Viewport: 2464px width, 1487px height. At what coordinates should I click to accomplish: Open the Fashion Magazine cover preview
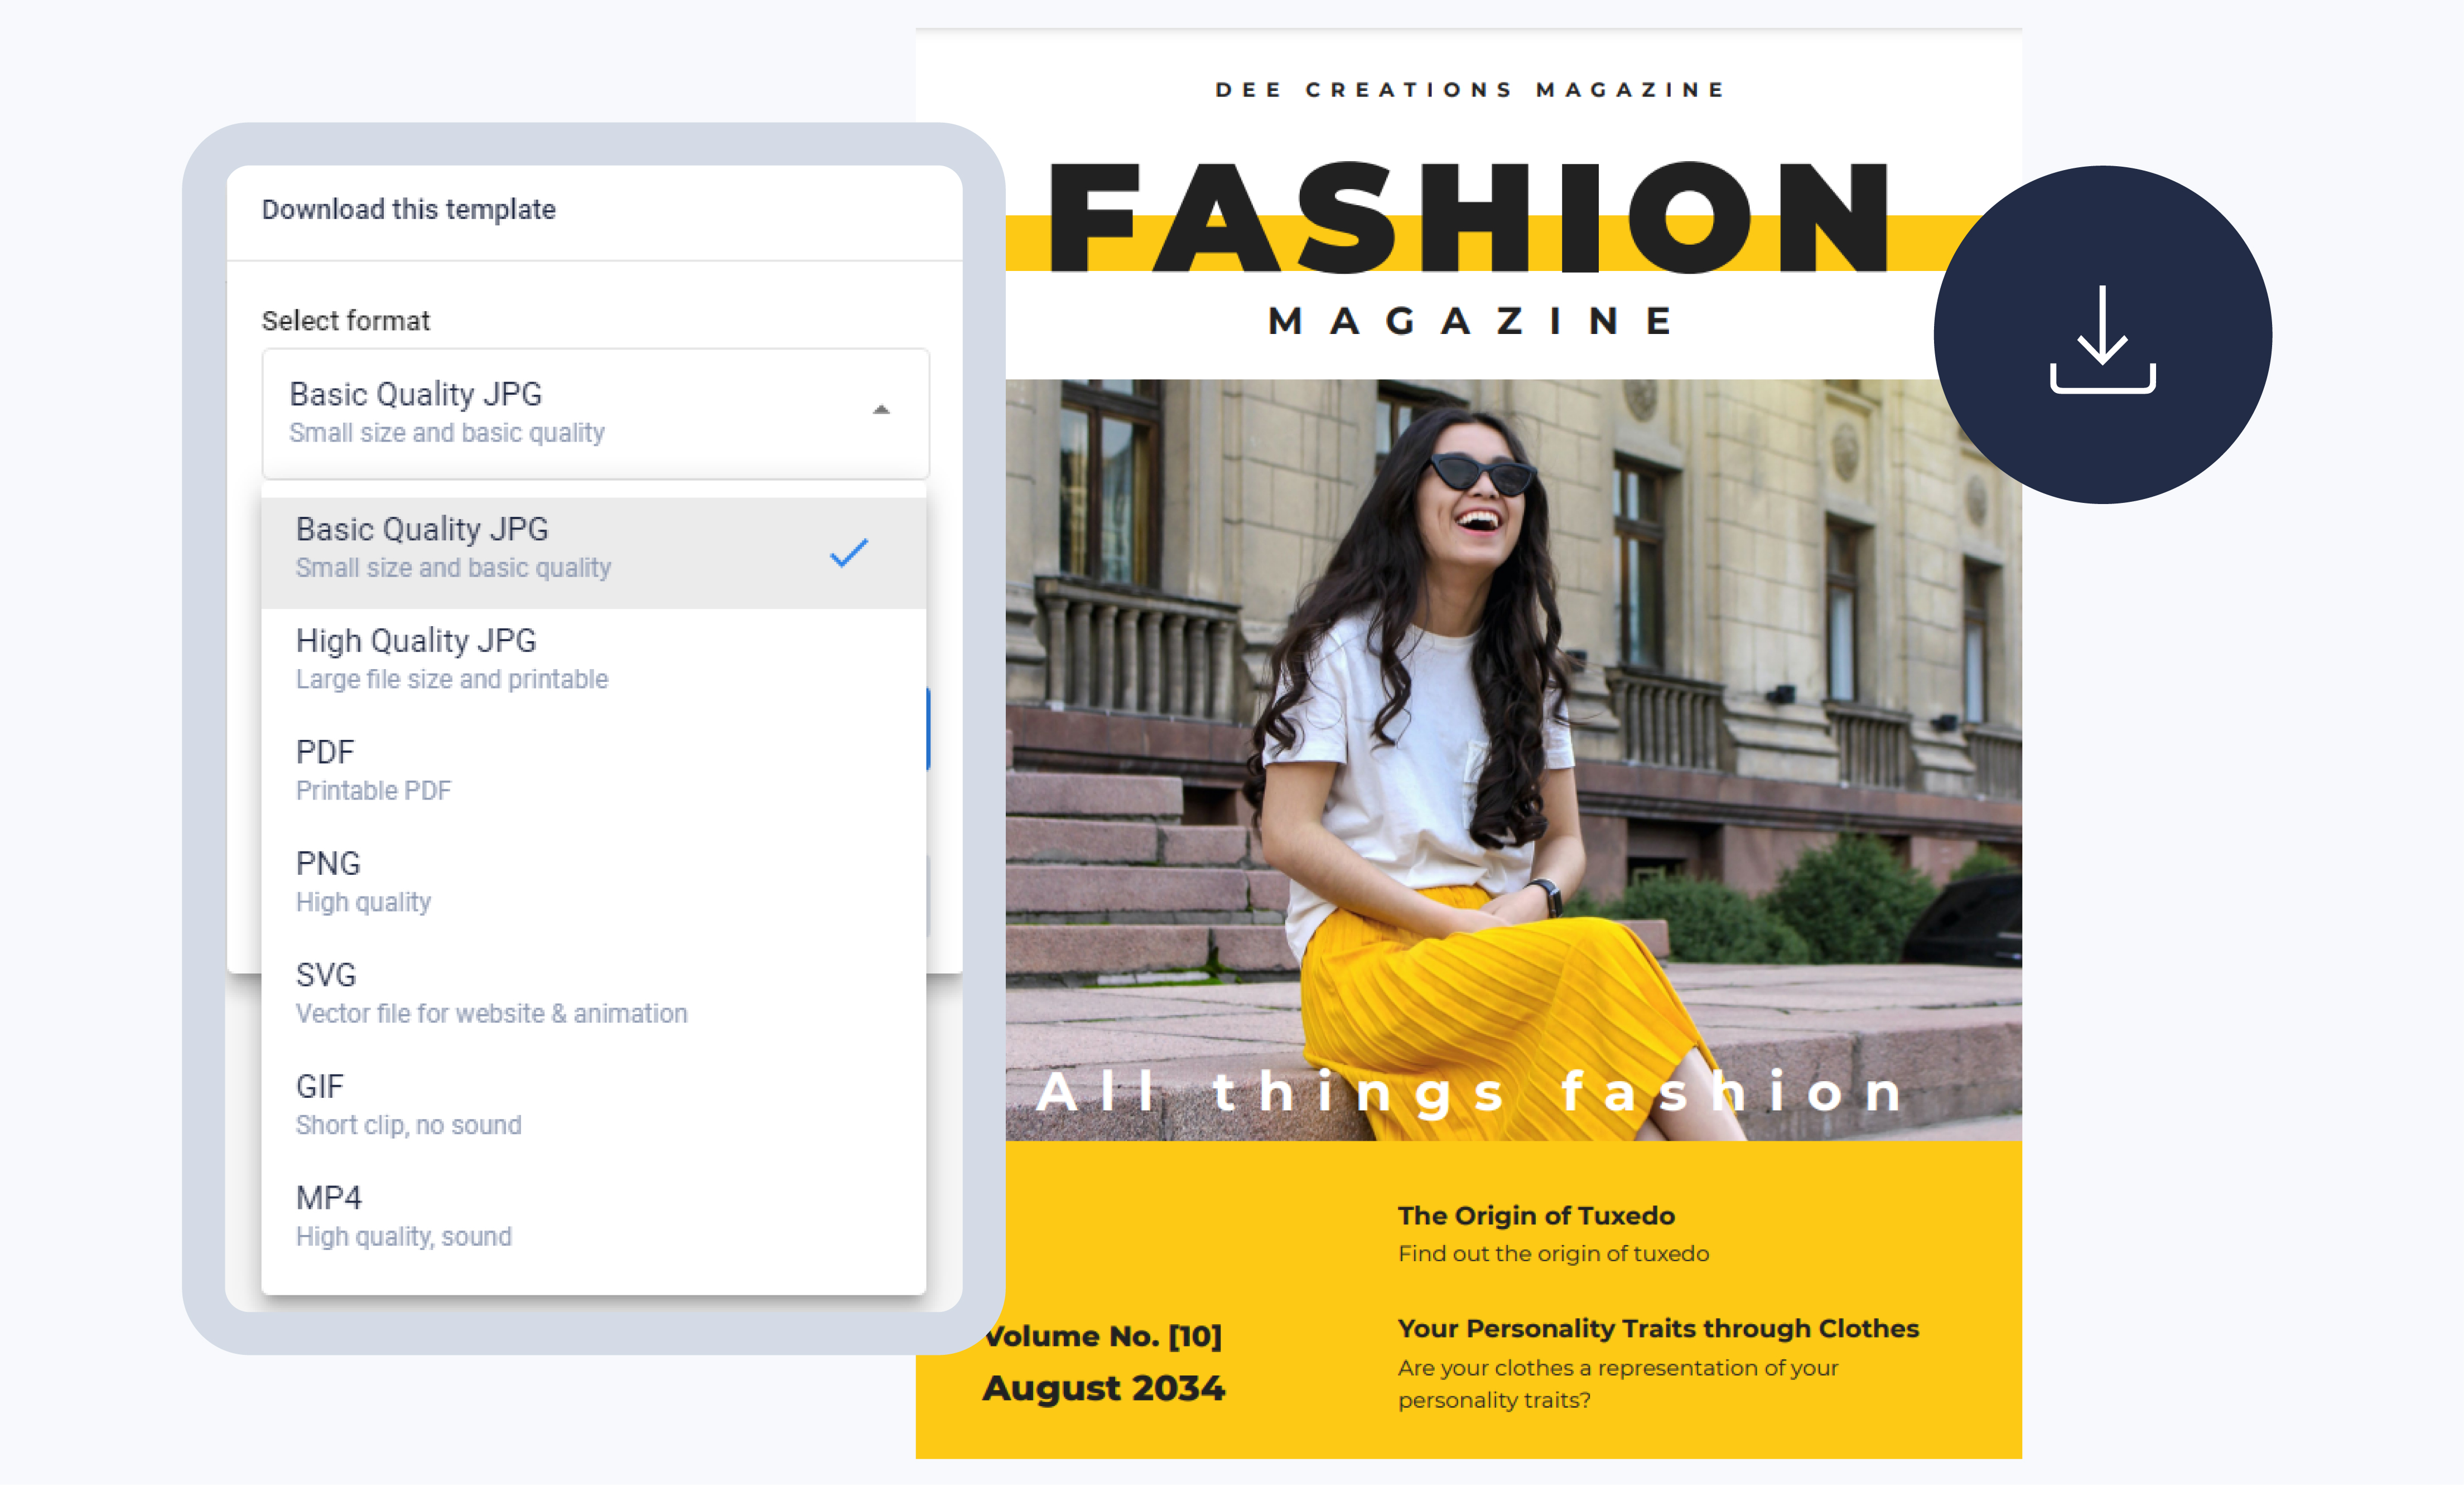click(x=1469, y=744)
